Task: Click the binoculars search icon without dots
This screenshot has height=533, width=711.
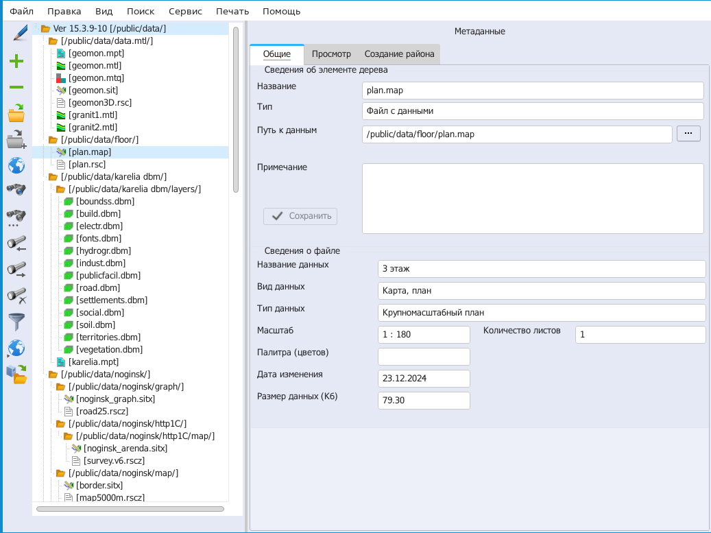Action: coord(16,190)
